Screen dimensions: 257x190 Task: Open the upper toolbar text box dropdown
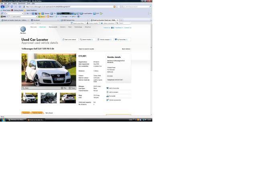click(22, 14)
